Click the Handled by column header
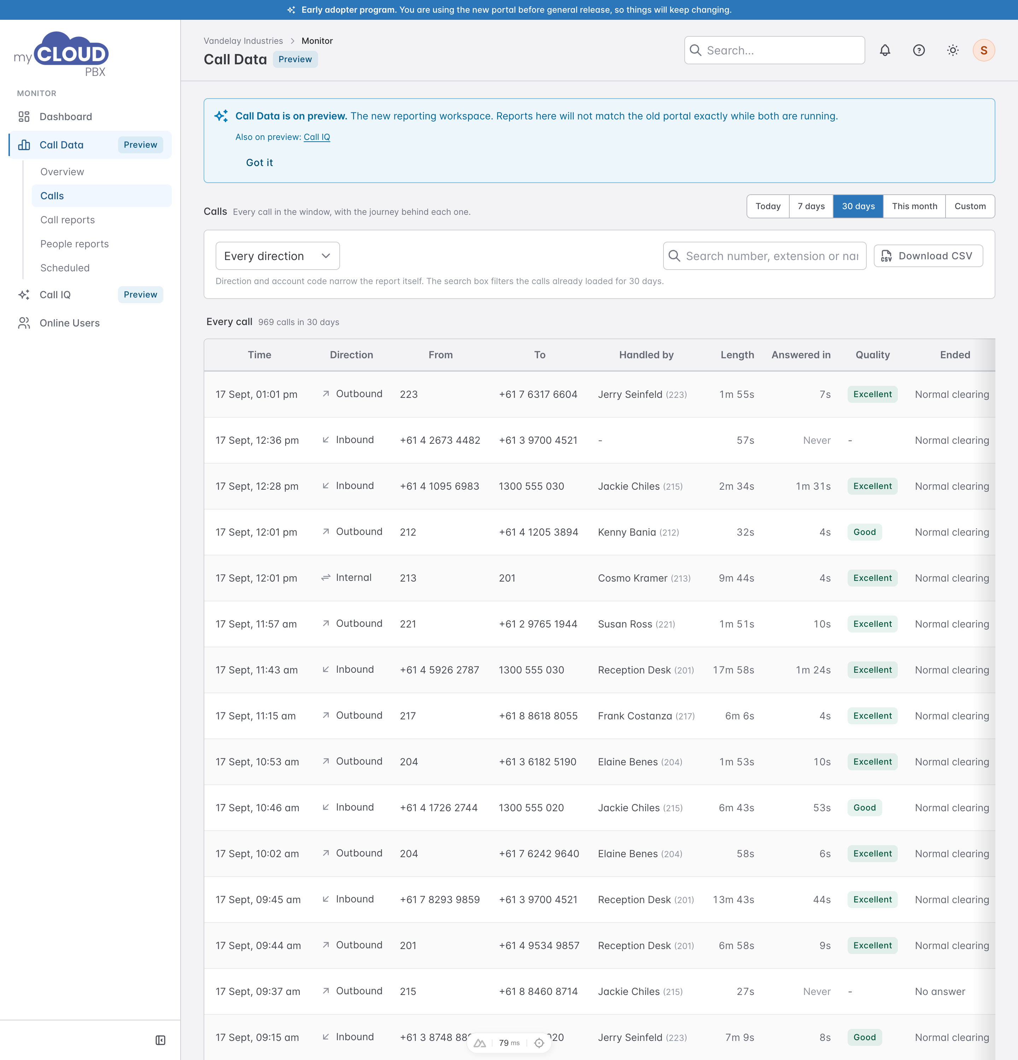The height and width of the screenshot is (1060, 1018). pyautogui.click(x=647, y=355)
